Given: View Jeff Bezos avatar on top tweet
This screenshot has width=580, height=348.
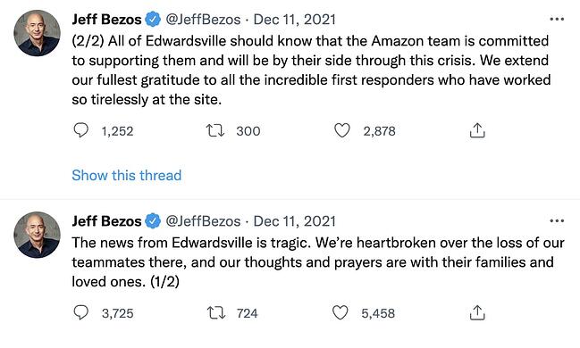Looking at the screenshot, I should pos(37,33).
